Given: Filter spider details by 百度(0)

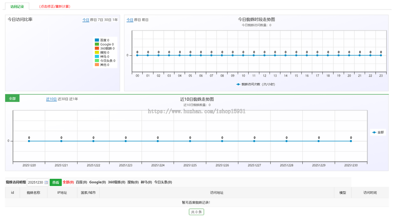Looking at the screenshot, I should (x=81, y=182).
